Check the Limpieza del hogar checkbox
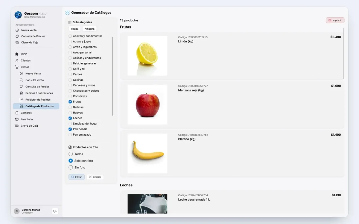The width and height of the screenshot is (359, 224). 70,124
